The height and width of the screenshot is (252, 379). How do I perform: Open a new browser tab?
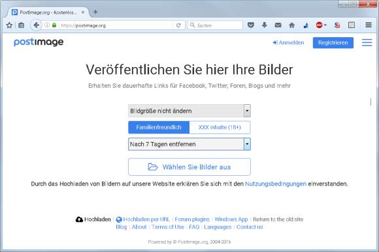95,12
